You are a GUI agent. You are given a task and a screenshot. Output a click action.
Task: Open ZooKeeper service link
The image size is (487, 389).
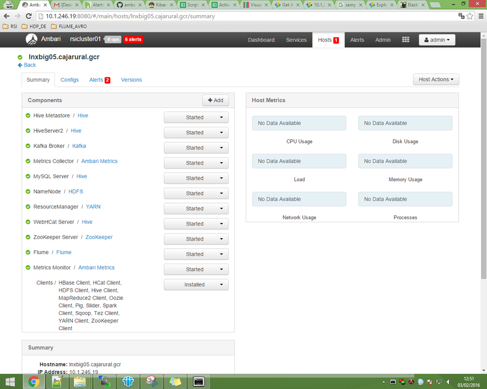pyautogui.click(x=99, y=237)
